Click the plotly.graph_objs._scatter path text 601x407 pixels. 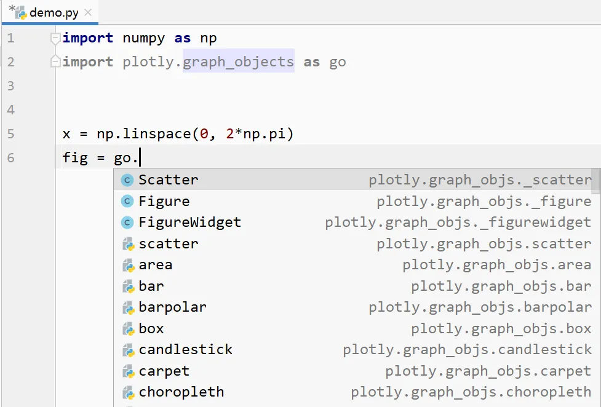(480, 180)
